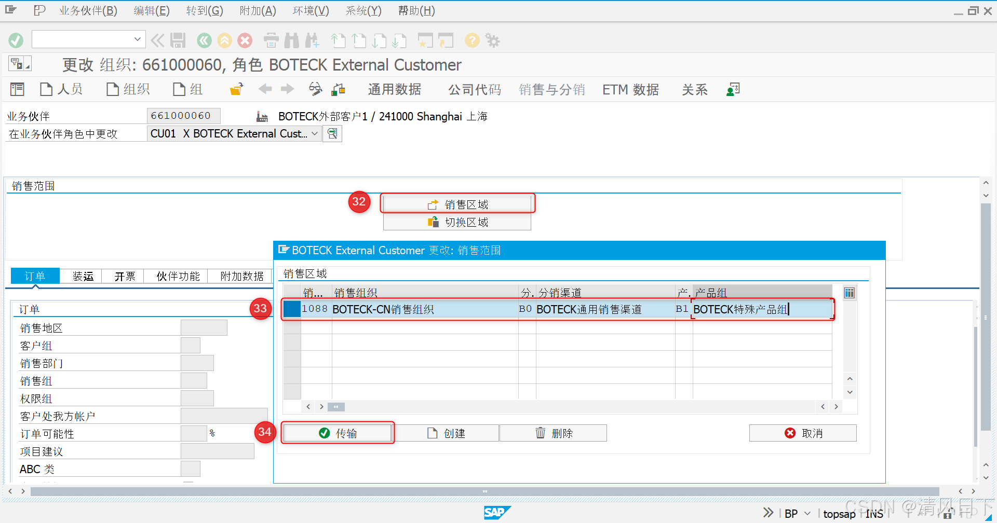Open the BP dropdown in the status bar
The height and width of the screenshot is (523, 997).
coord(806,513)
